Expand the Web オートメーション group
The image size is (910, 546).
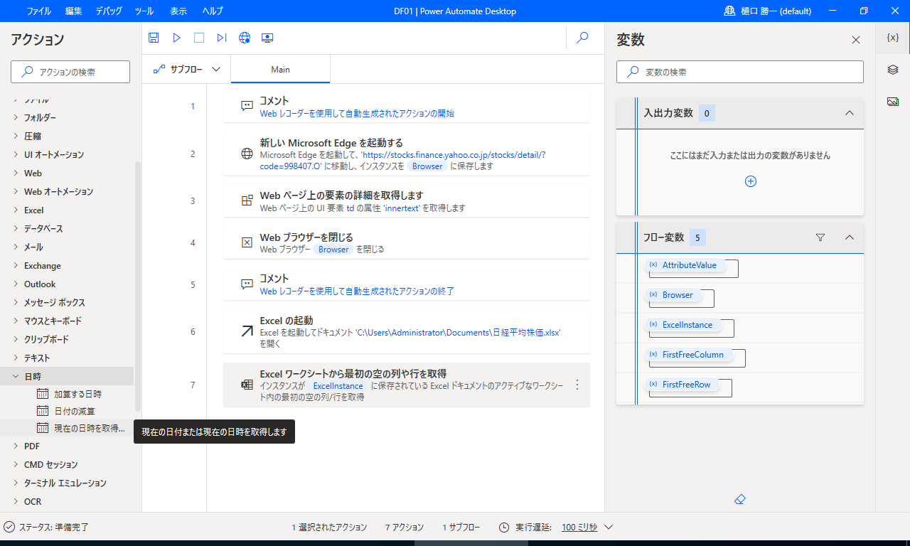(16, 191)
